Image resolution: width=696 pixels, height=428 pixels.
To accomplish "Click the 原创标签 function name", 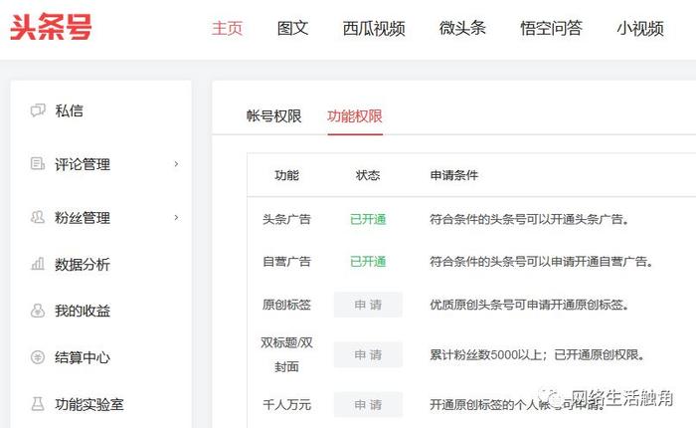I will pos(286,305).
